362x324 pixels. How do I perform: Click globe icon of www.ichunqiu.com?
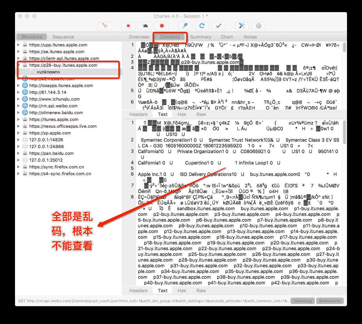(25, 99)
